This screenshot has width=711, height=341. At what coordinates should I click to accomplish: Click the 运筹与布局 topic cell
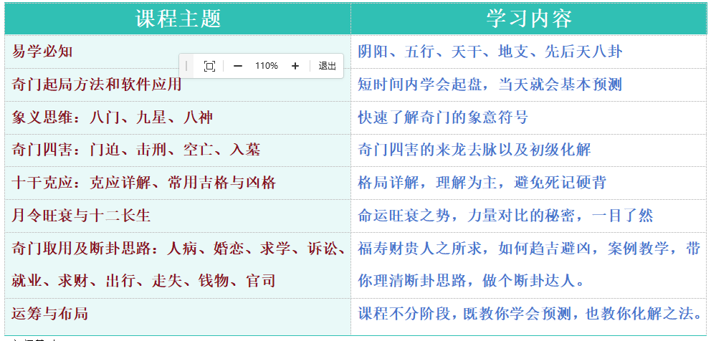(x=50, y=314)
